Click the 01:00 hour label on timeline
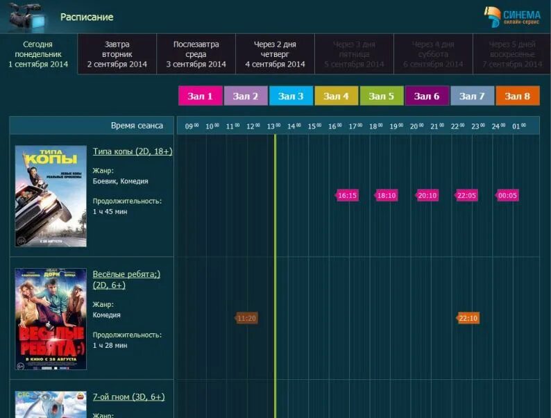 tap(519, 126)
